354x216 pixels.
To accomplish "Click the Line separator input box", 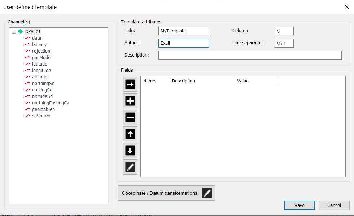I will click(x=284, y=43).
